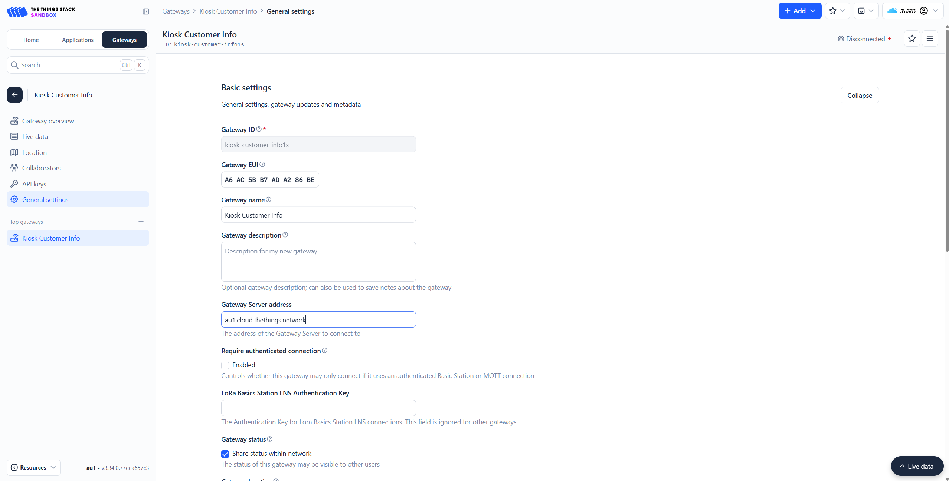Open the hamburger menu icon in header
The height and width of the screenshot is (481, 949).
(929, 39)
